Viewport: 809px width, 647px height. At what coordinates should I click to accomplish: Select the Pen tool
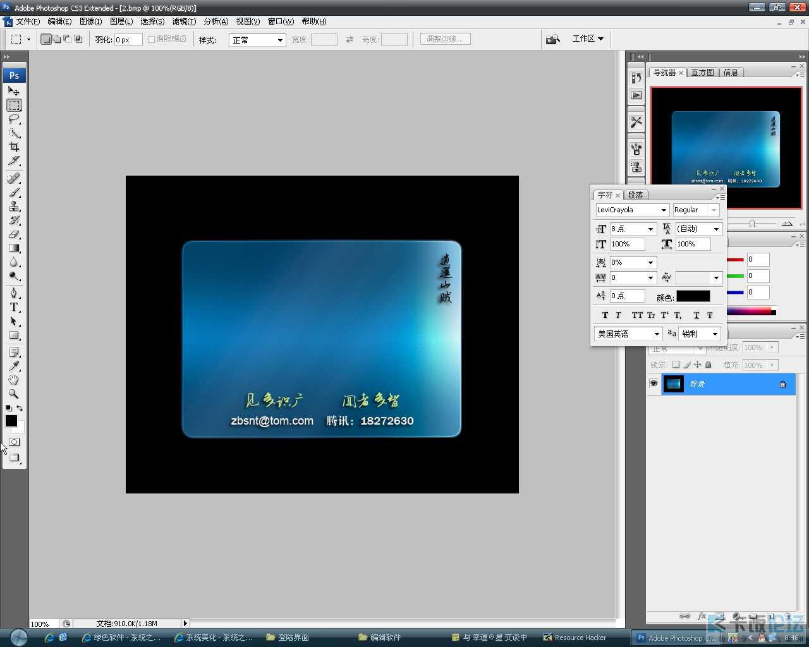pyautogui.click(x=14, y=293)
